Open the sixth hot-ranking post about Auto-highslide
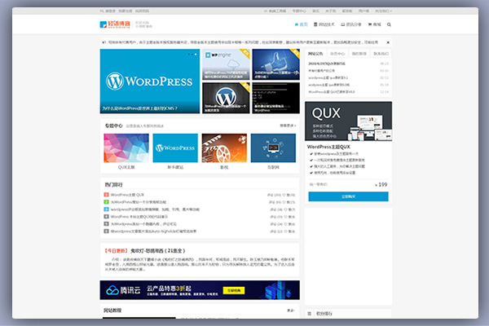 pyautogui.click(x=153, y=231)
